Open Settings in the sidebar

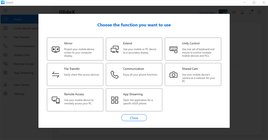click(19, 94)
